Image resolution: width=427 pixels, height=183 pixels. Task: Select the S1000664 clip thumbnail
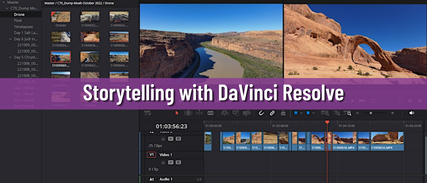119,57
